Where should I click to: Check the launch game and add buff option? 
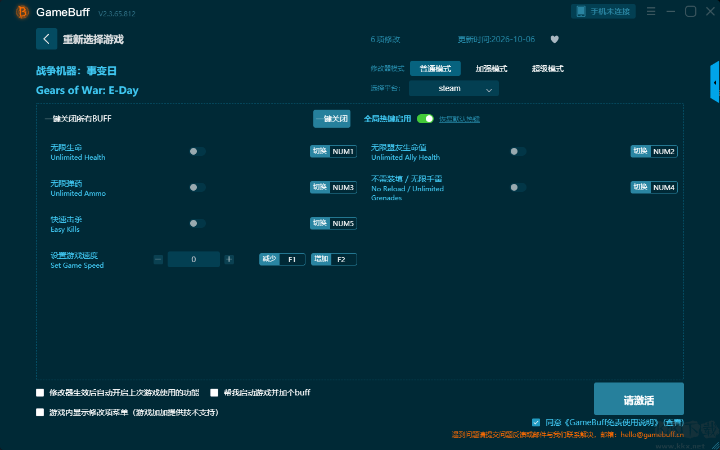(x=214, y=393)
